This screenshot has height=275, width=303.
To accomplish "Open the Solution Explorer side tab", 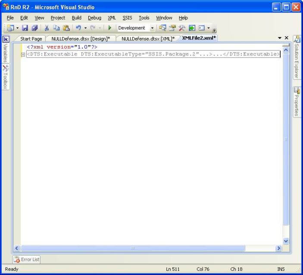I will (x=297, y=57).
